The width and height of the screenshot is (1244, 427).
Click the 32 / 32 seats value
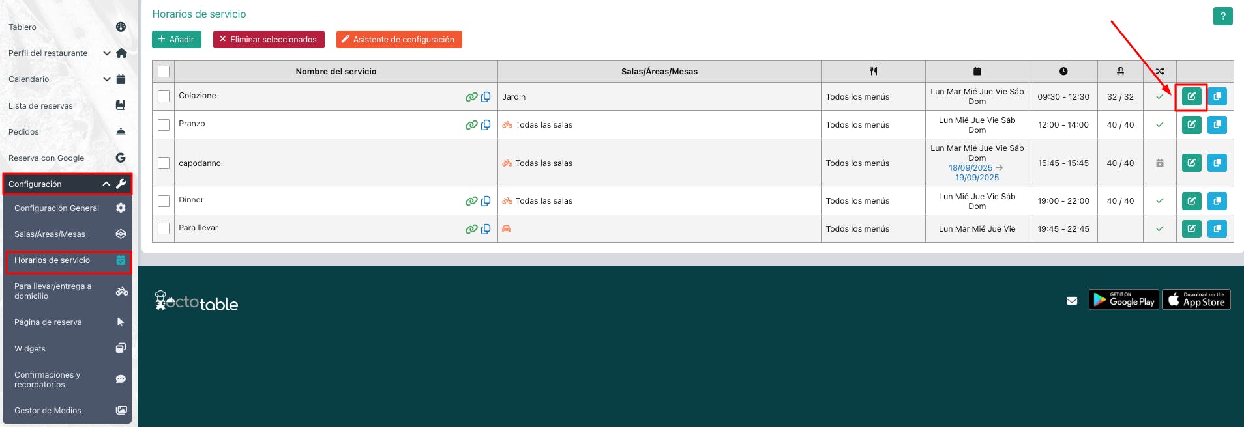click(1120, 97)
